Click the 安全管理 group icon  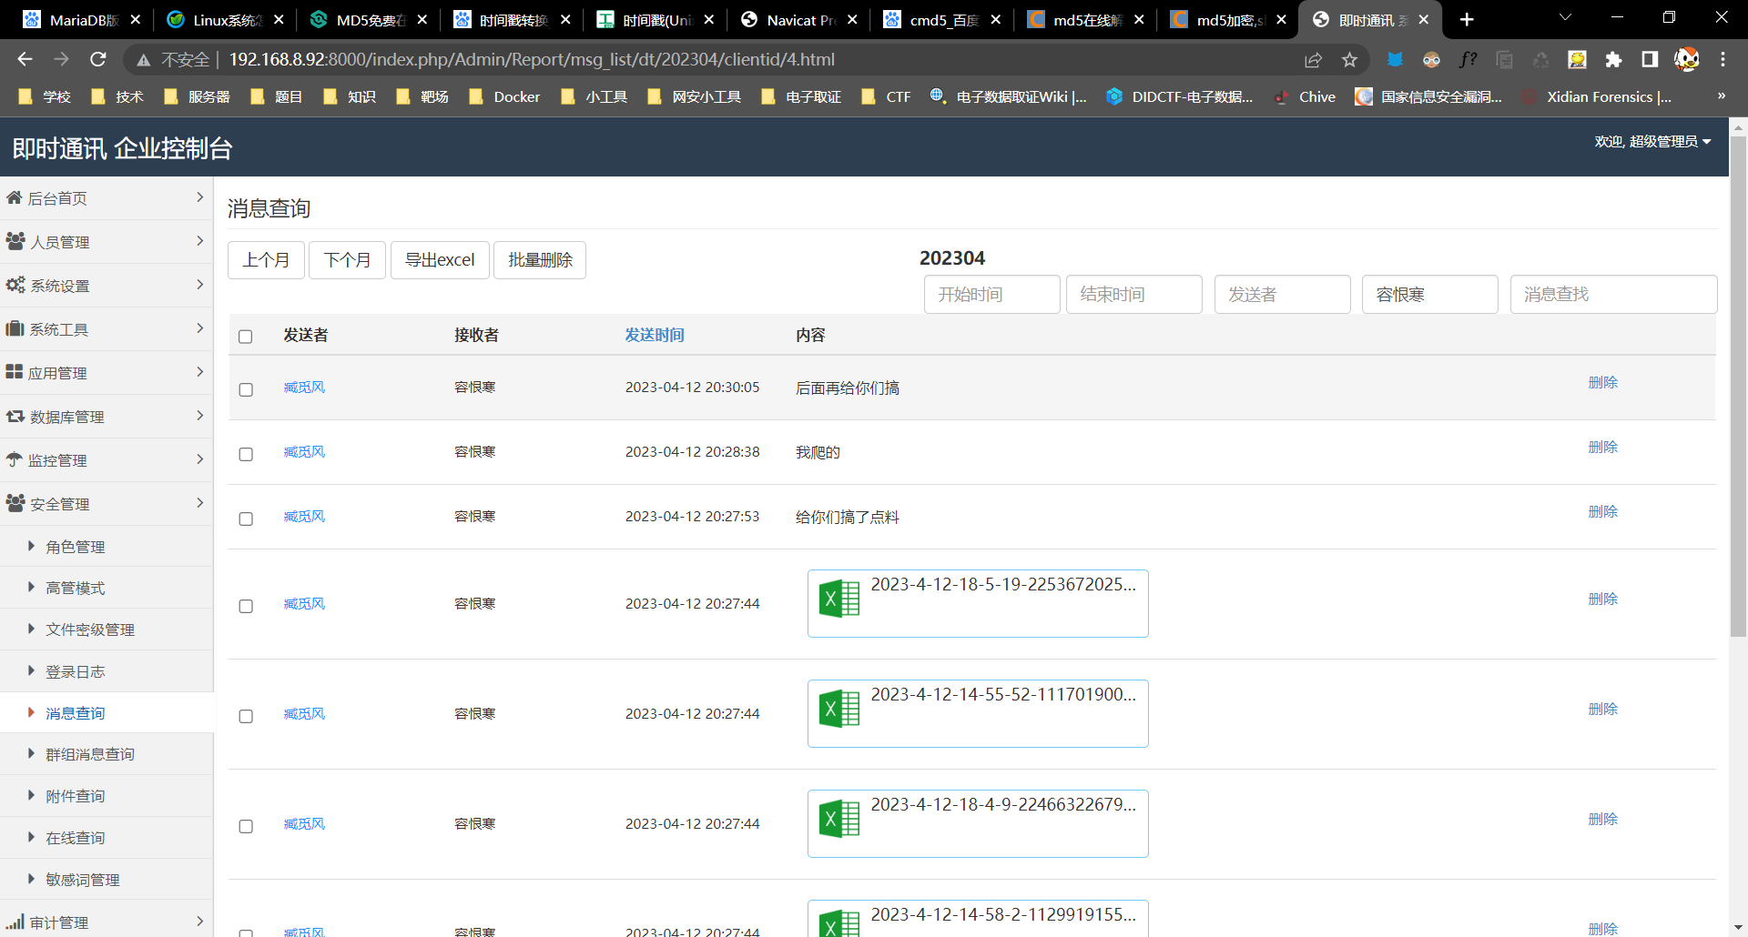tap(15, 503)
